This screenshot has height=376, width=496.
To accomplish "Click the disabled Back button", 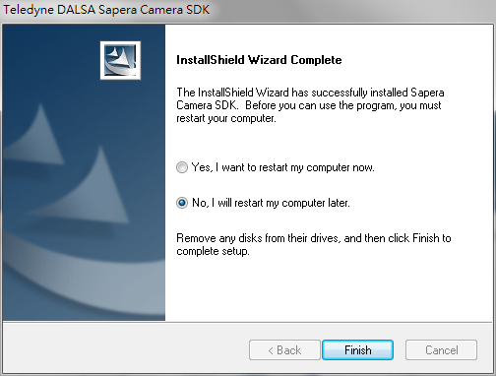I will 284,350.
